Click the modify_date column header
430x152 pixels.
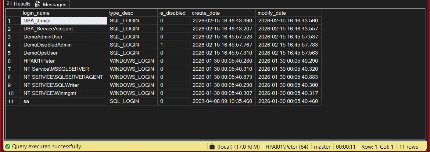click(x=289, y=13)
